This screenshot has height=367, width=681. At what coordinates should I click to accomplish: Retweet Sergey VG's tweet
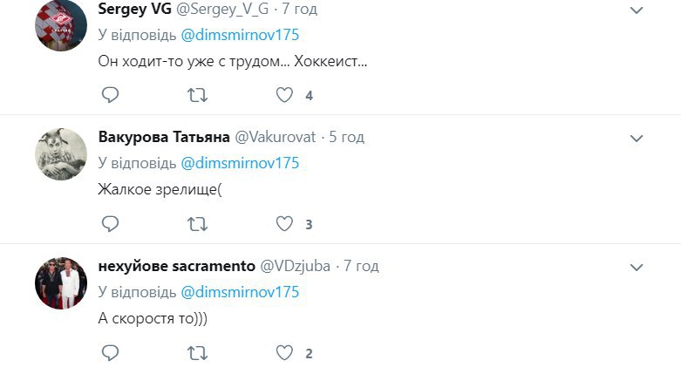click(197, 95)
